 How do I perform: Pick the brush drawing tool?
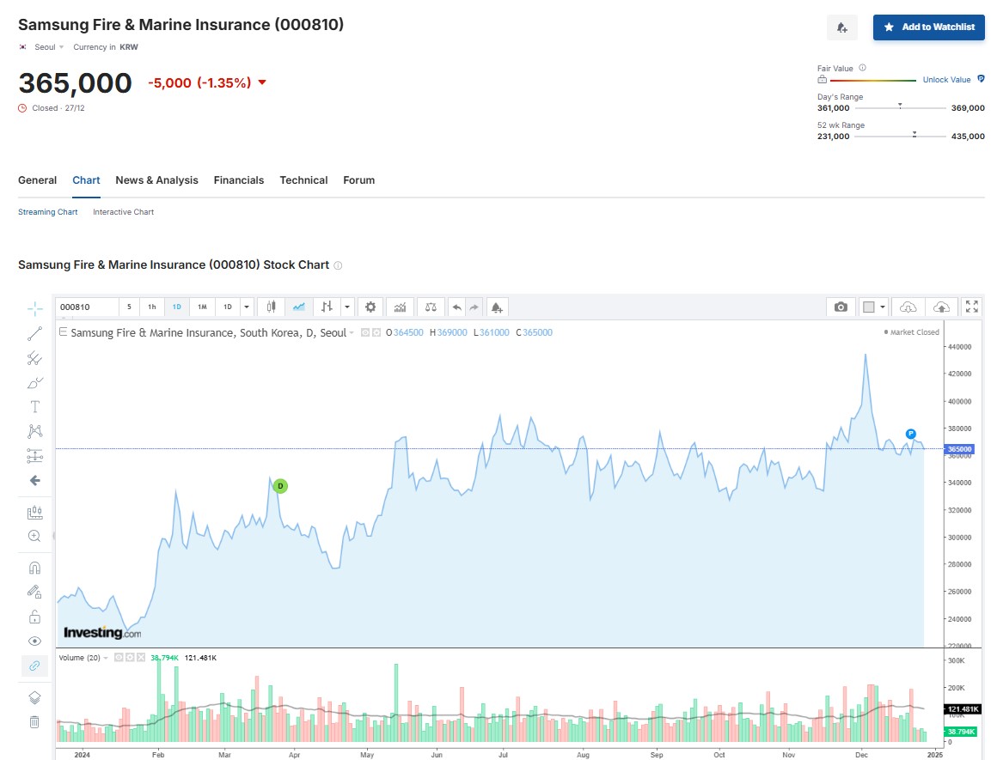(34, 382)
